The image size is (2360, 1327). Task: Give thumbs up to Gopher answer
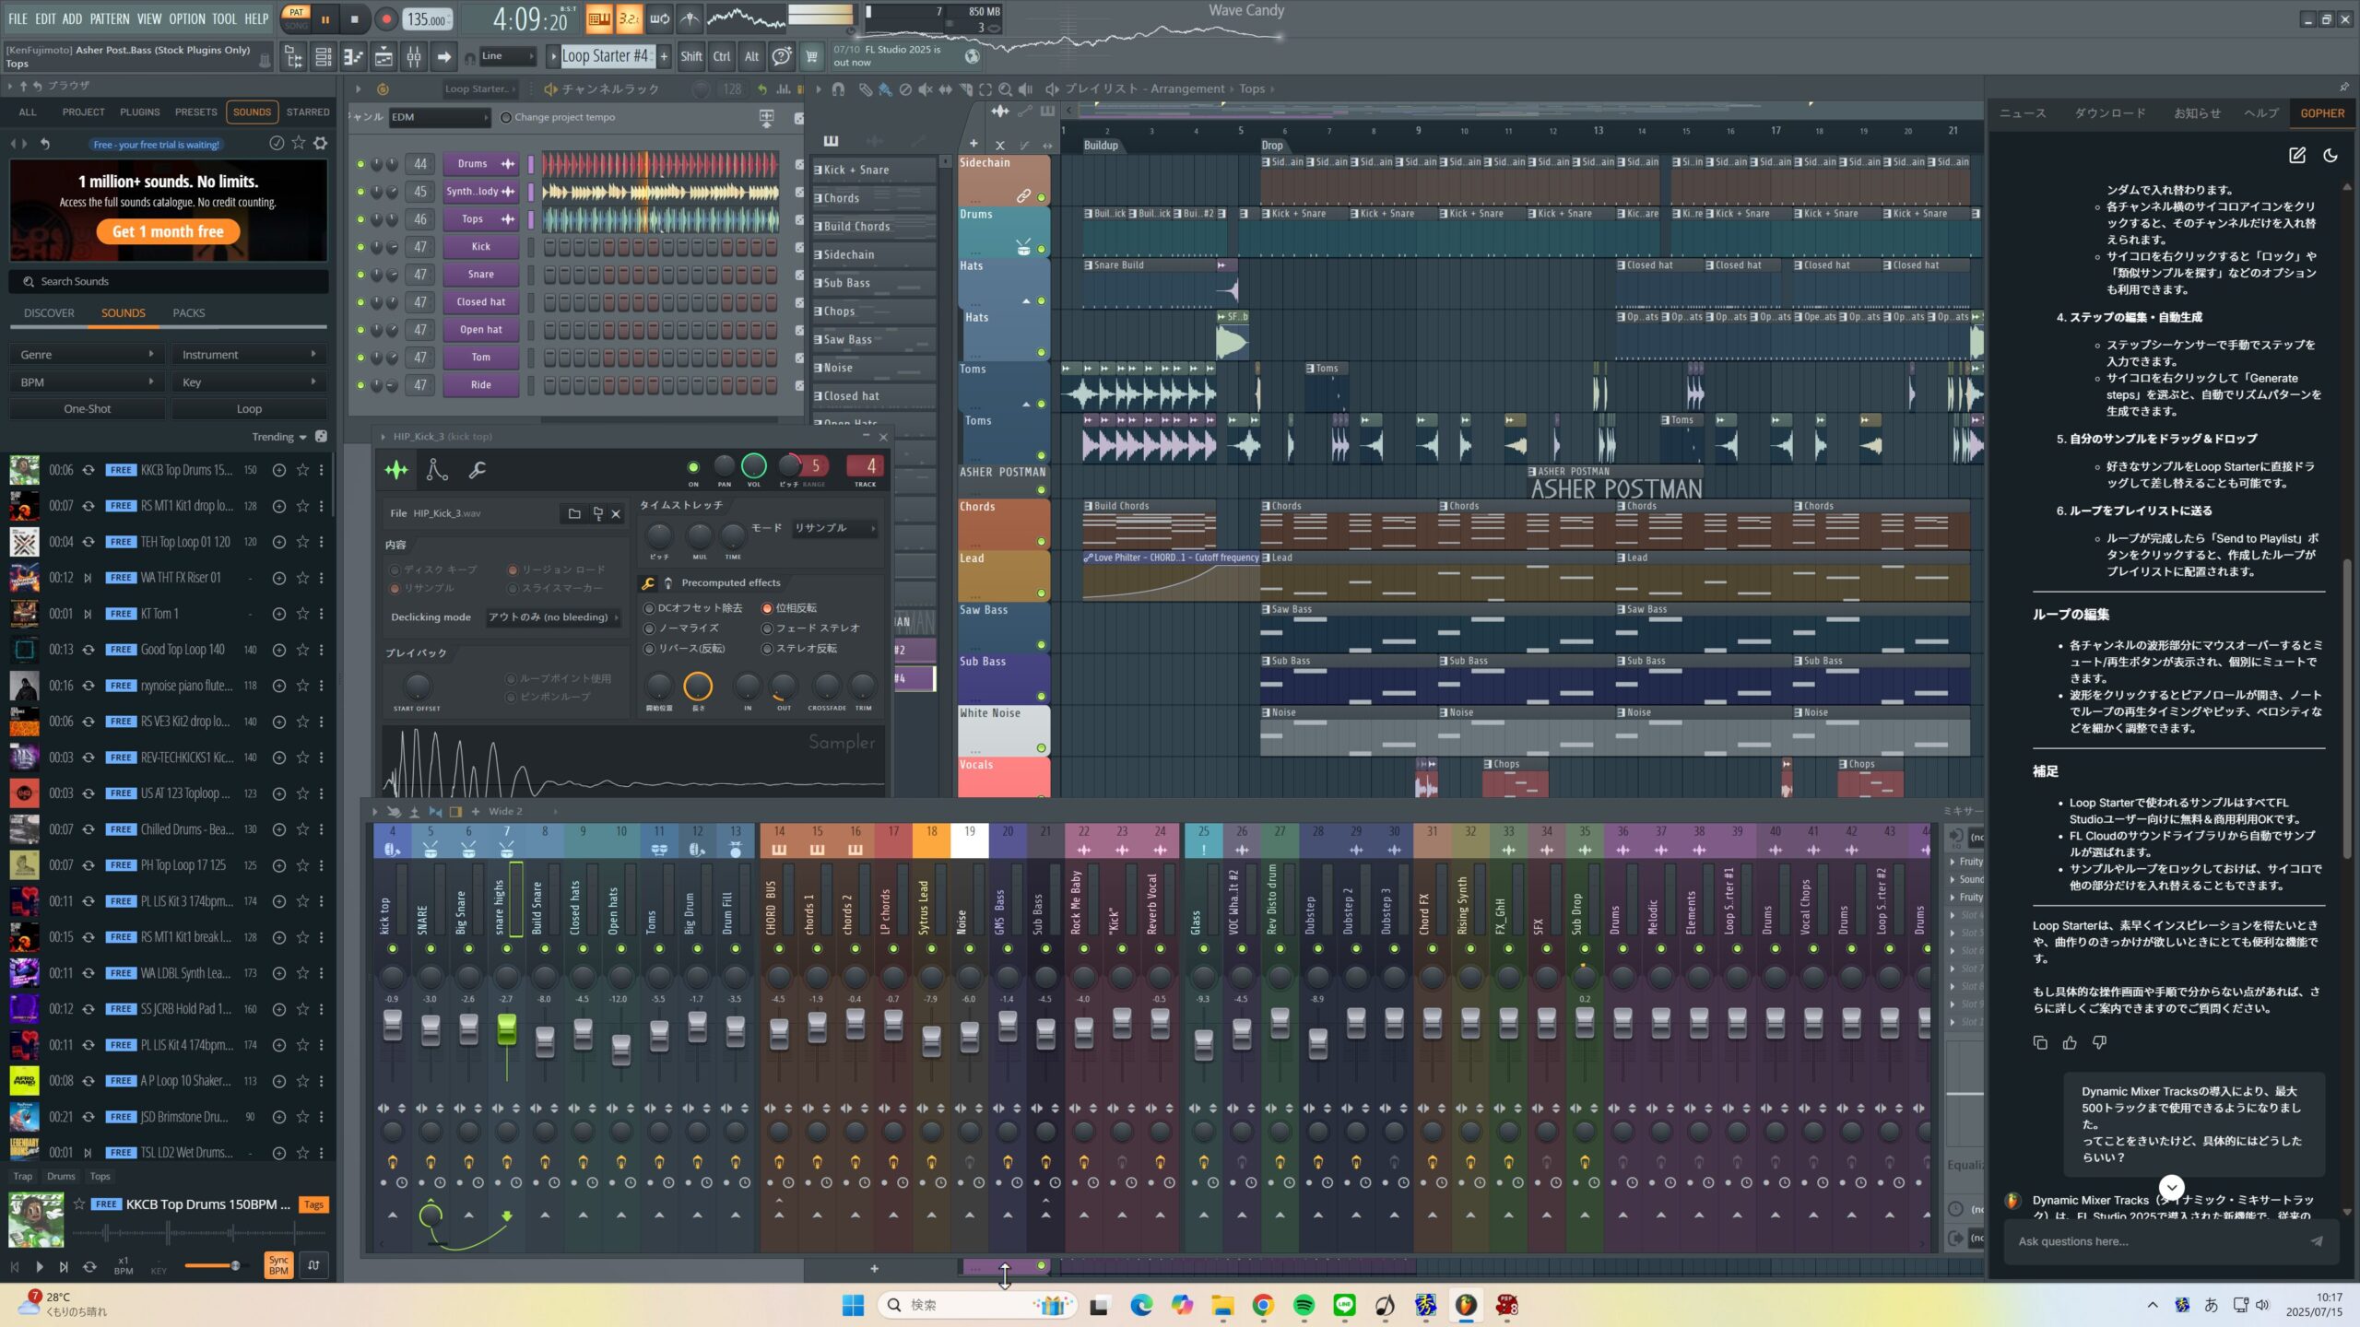[2070, 1042]
